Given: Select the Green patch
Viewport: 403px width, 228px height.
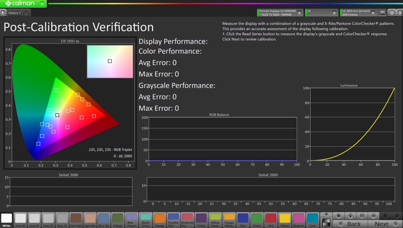Looking at the screenshot, I should (257, 220).
